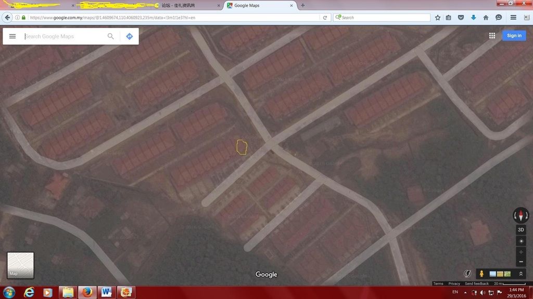Click the magnifier search icon in Maps
Screen dimensions: 533x299
click(x=111, y=36)
